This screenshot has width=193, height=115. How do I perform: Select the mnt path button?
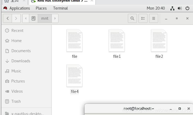45,18
